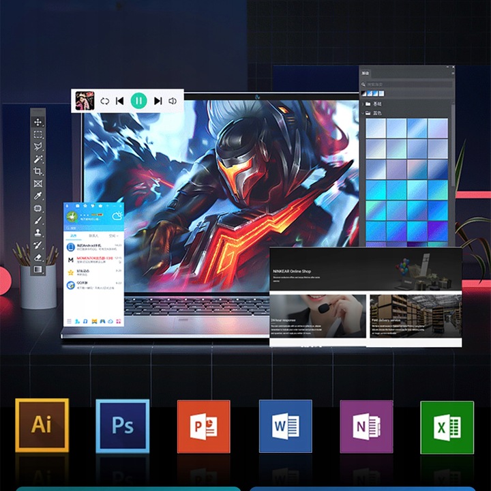Select the Crop tool
The image size is (491, 491).
[x=38, y=171]
